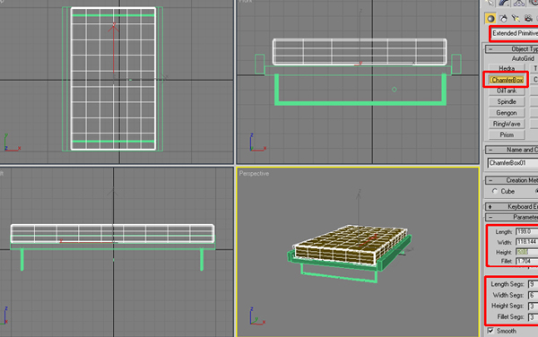Click the Hedra primitive button

click(507, 69)
